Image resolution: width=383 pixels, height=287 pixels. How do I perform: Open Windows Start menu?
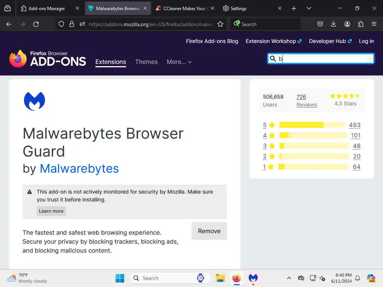[x=120, y=278]
